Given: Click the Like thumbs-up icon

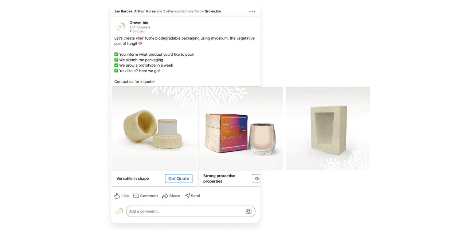Looking at the screenshot, I should point(117,196).
